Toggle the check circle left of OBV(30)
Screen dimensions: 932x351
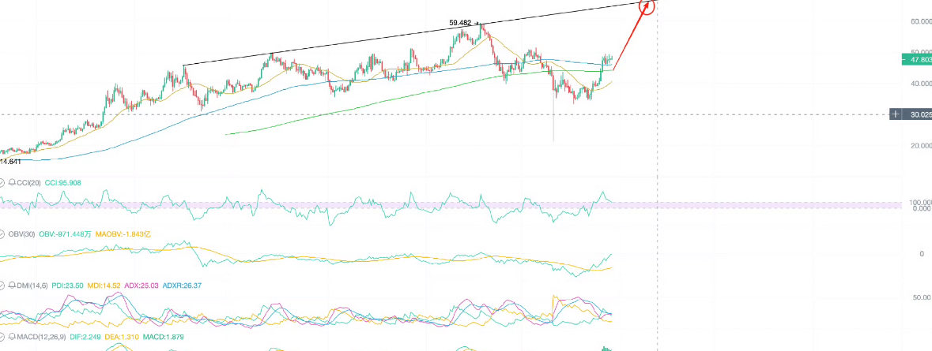(2, 234)
